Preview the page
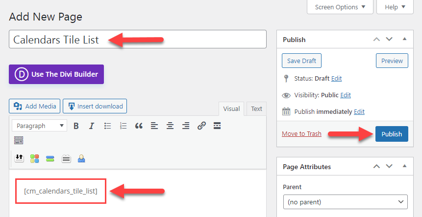This screenshot has width=422, height=217. coord(392,61)
